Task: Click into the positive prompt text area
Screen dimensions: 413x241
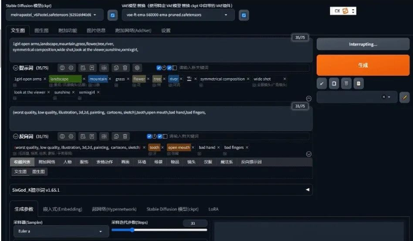Action: point(161,50)
